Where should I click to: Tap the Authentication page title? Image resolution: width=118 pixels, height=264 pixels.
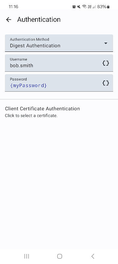point(39,19)
